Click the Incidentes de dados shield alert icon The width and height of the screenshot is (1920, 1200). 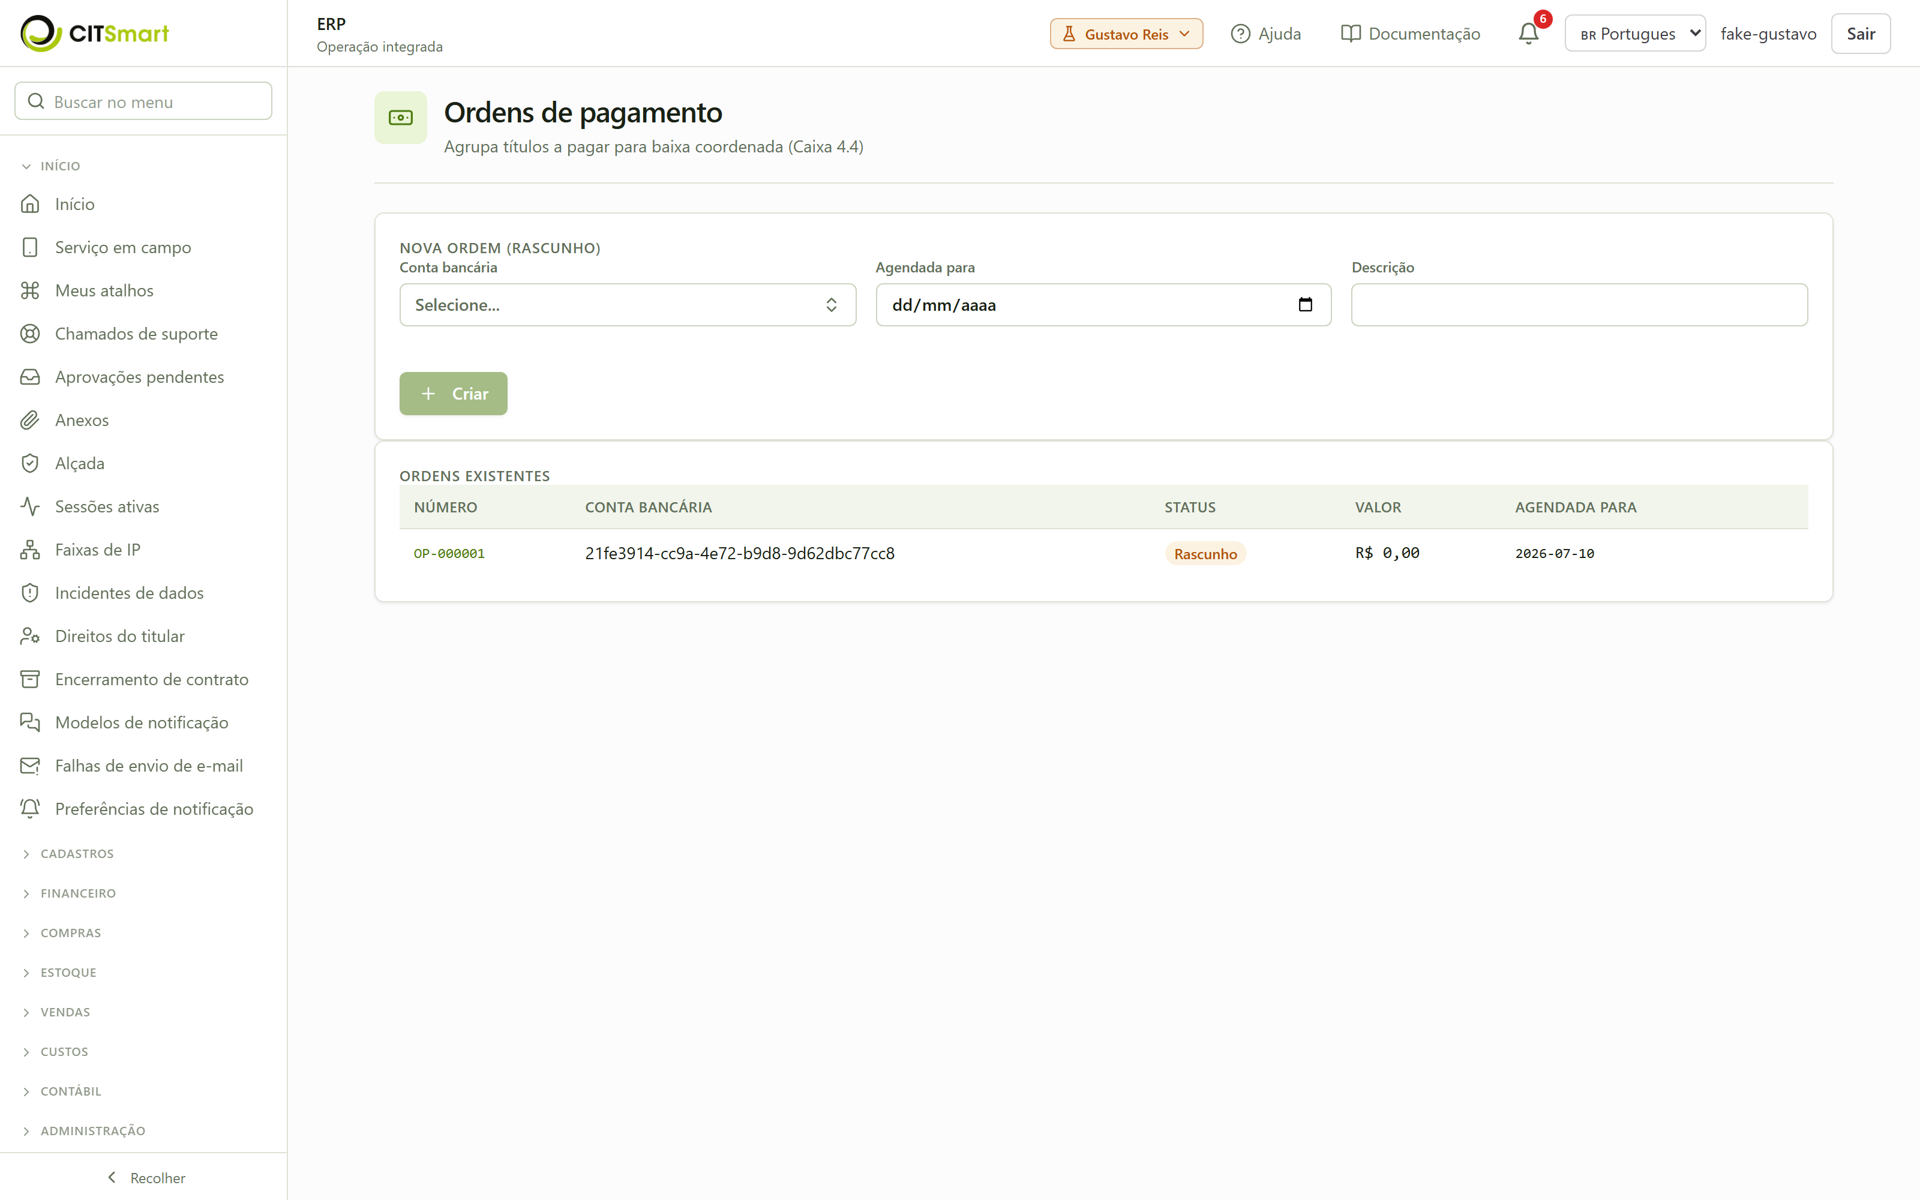point(30,593)
